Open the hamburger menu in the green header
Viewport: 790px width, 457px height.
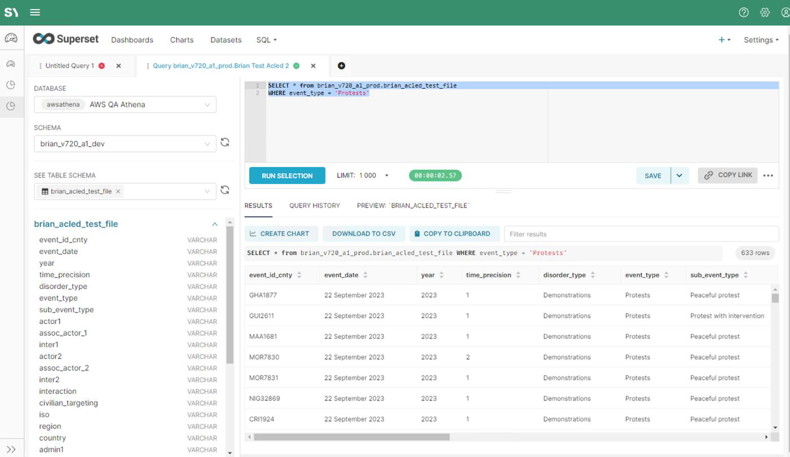(x=35, y=12)
